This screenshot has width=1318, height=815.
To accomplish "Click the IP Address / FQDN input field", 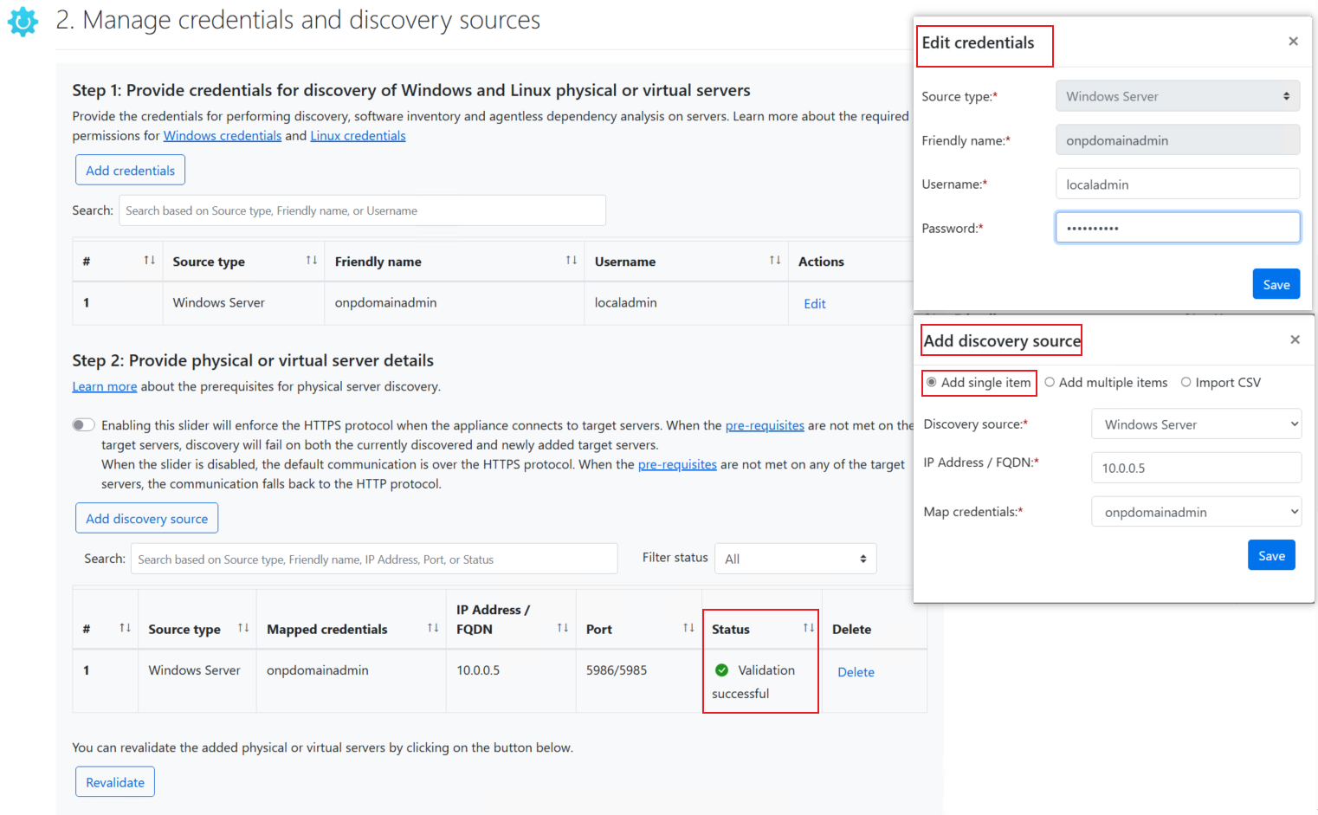I will (1196, 468).
